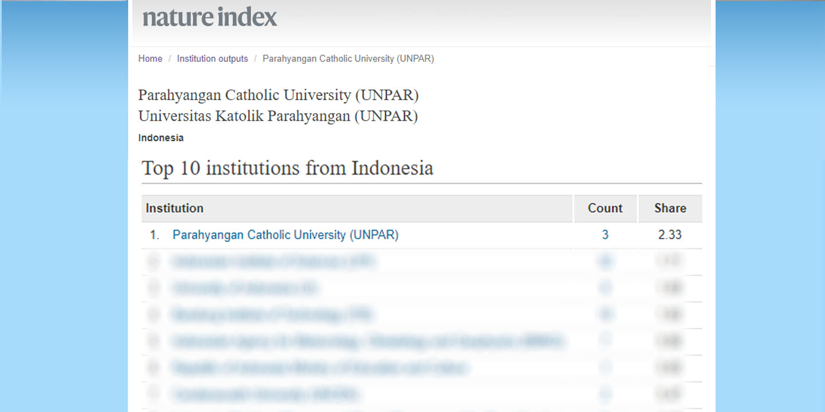Click the Share value 2.33 for UNPAR
Image resolution: width=825 pixels, height=412 pixels.
[670, 235]
